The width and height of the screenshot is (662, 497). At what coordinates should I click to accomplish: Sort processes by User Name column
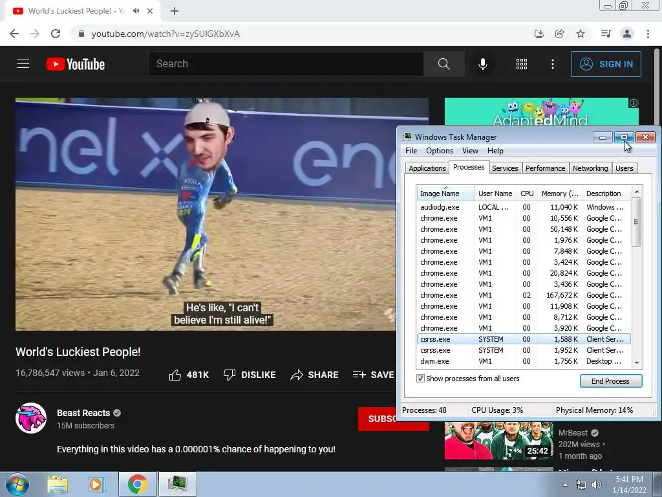[495, 193]
